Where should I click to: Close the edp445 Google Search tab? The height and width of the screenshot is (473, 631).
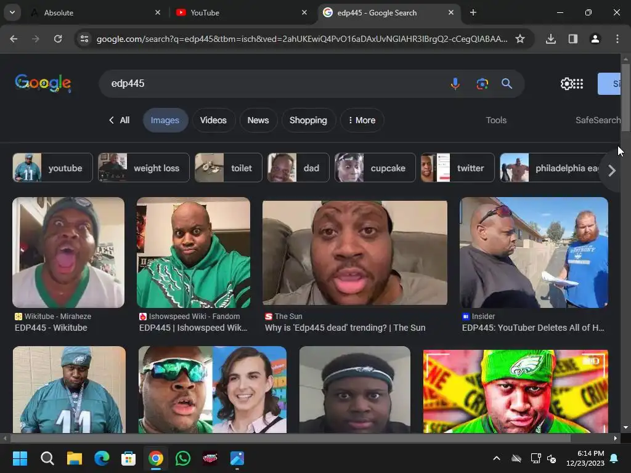click(450, 12)
